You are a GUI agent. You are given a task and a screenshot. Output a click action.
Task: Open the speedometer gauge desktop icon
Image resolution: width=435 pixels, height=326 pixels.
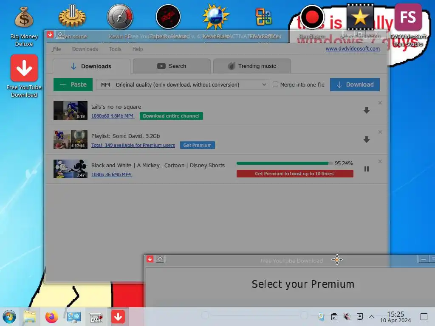tap(120, 17)
